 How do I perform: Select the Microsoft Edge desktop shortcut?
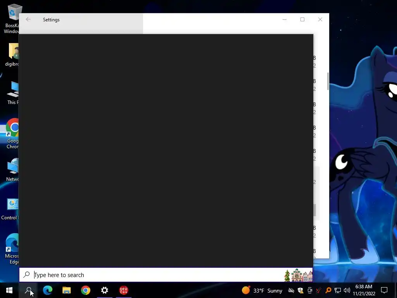pyautogui.click(x=12, y=249)
